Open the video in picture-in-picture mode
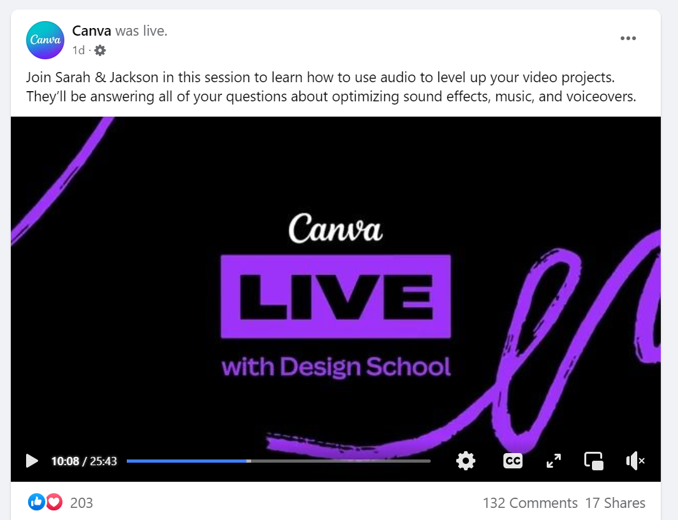678x520 pixels. tap(594, 461)
